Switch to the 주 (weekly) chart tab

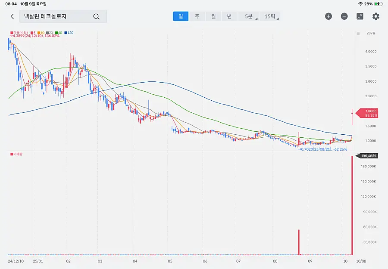coord(197,16)
